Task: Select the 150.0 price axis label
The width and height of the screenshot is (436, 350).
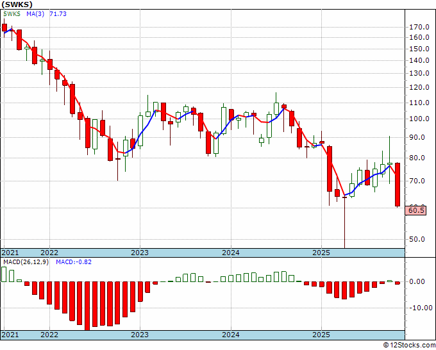Action: [419, 49]
